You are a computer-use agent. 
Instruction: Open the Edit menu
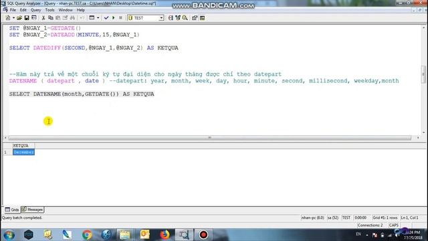(23, 10)
